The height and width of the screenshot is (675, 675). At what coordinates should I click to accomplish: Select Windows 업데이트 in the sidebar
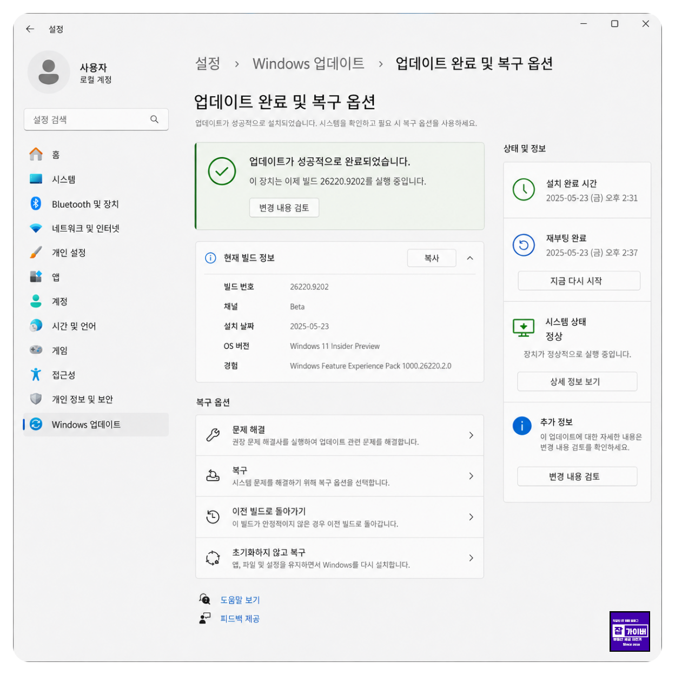tap(96, 425)
